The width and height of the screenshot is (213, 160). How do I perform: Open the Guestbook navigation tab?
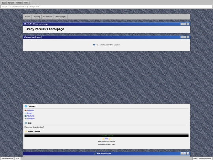click(48, 17)
